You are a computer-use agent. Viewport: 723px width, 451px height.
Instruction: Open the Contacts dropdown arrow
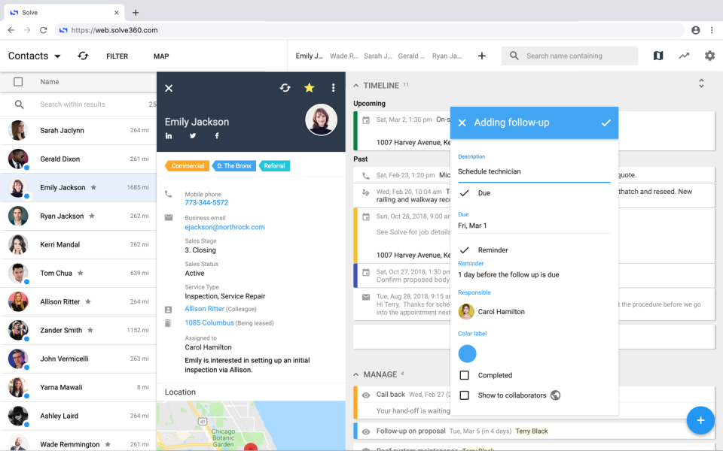pos(59,56)
